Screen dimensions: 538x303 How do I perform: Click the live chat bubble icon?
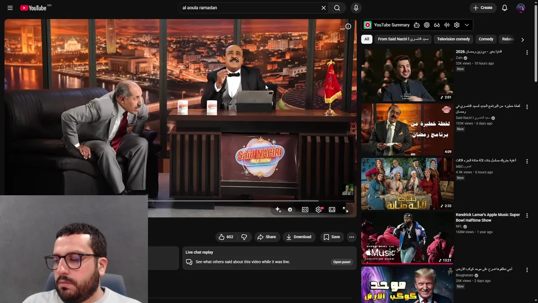coord(189,262)
